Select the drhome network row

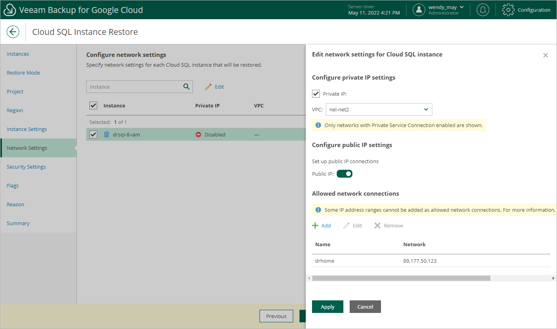tap(431, 261)
